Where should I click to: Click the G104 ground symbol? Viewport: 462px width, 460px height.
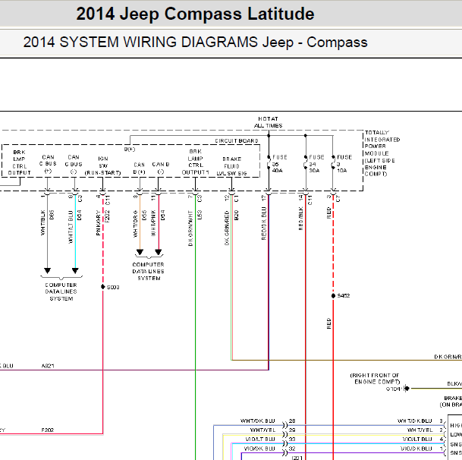[x=407, y=389]
